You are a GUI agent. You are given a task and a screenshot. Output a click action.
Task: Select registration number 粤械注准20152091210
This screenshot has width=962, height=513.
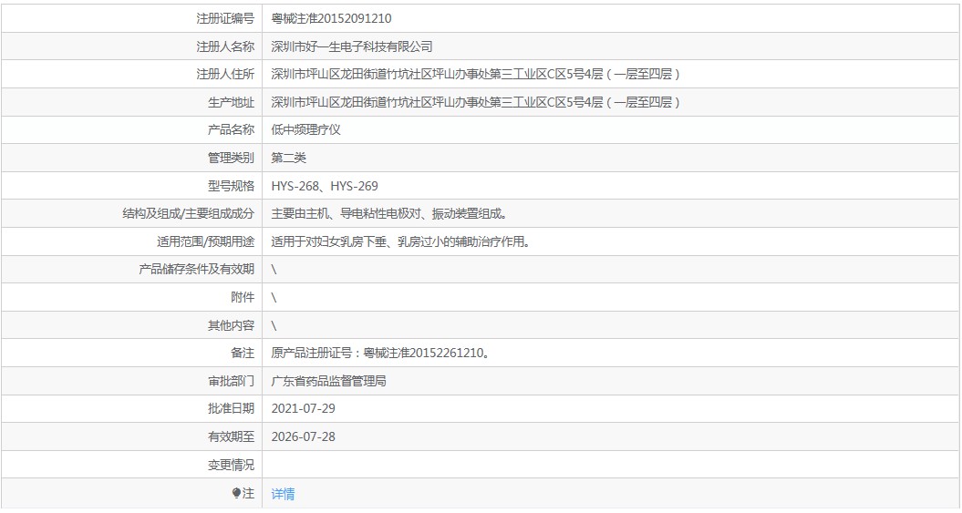[331, 18]
